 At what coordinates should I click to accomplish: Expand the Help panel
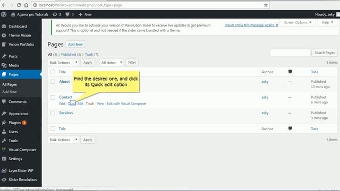pyautogui.click(x=327, y=22)
